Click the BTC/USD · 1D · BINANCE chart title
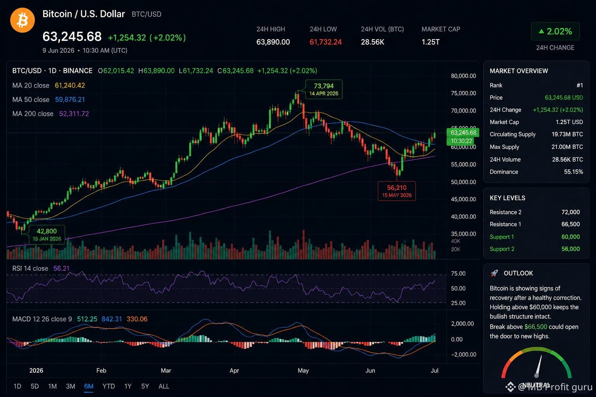 52,71
